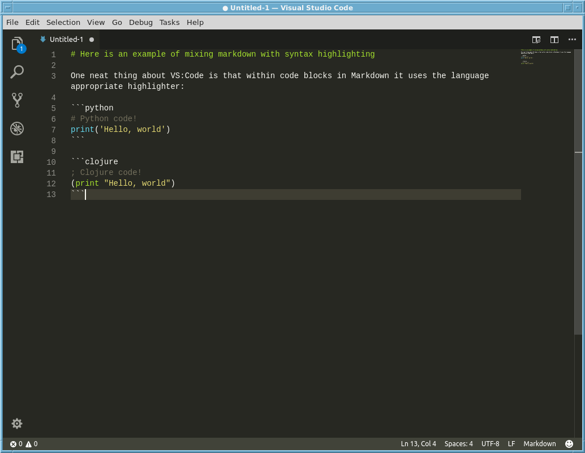This screenshot has height=453, width=585.
Task: Click the print('Hello, world') line
Action: point(121,130)
